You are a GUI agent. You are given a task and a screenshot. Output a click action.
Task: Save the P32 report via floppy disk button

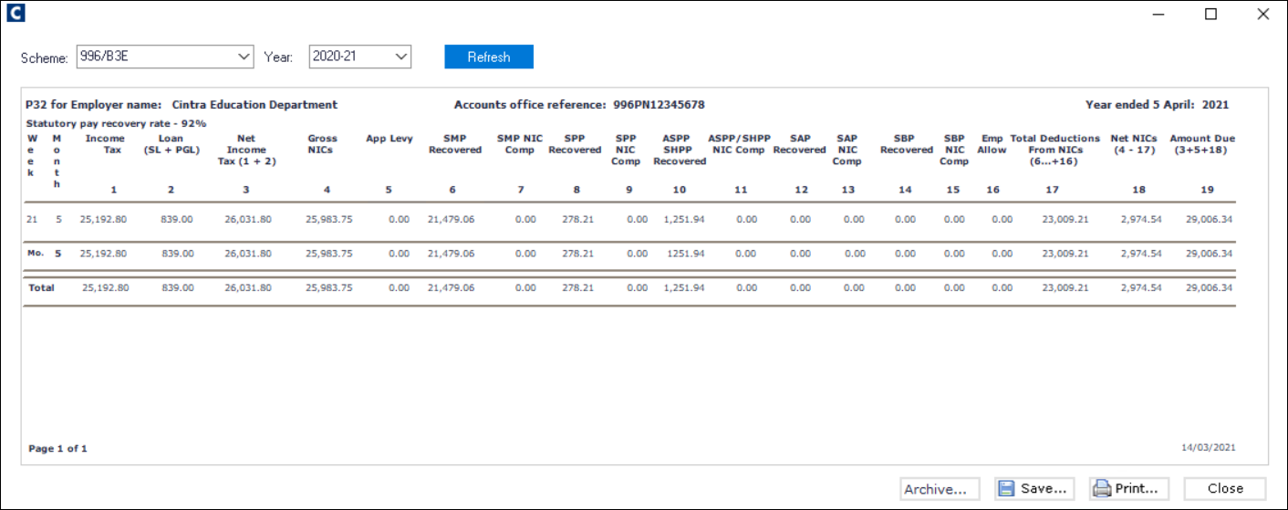click(1034, 489)
